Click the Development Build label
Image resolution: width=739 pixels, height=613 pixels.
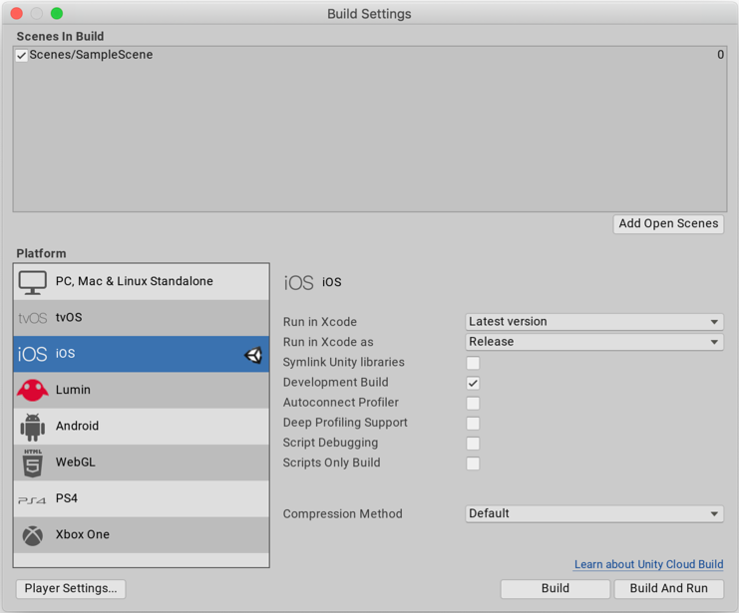335,383
